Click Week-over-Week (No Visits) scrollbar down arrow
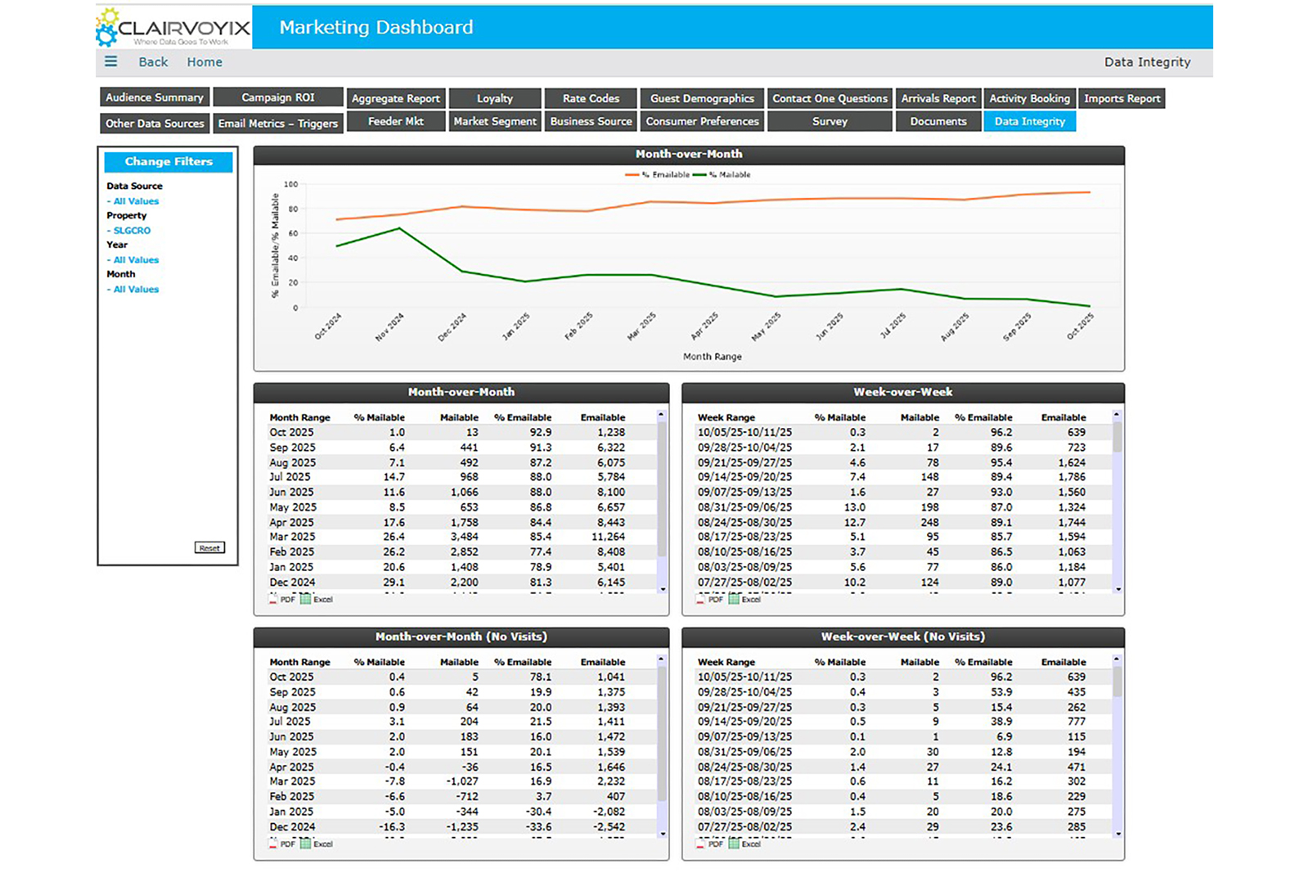 coord(1117,834)
